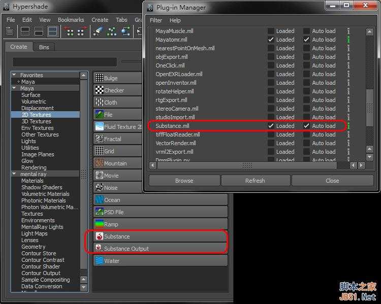381x304 pixels.
Task: Create a File texture node
Action: point(118,115)
